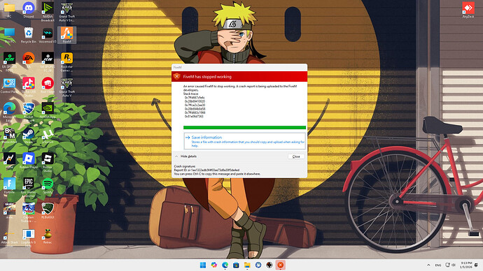Screen dimensions: 483x271
Task: Click the green crash report upload progress bar
Action: (x=244, y=128)
